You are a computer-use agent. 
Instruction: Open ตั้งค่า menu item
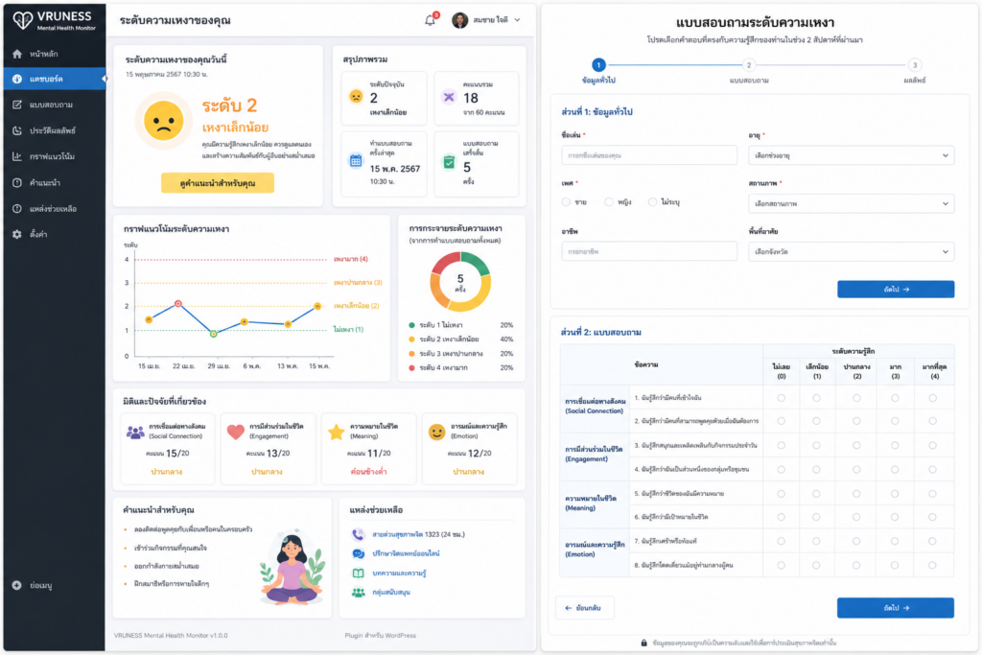click(x=54, y=234)
